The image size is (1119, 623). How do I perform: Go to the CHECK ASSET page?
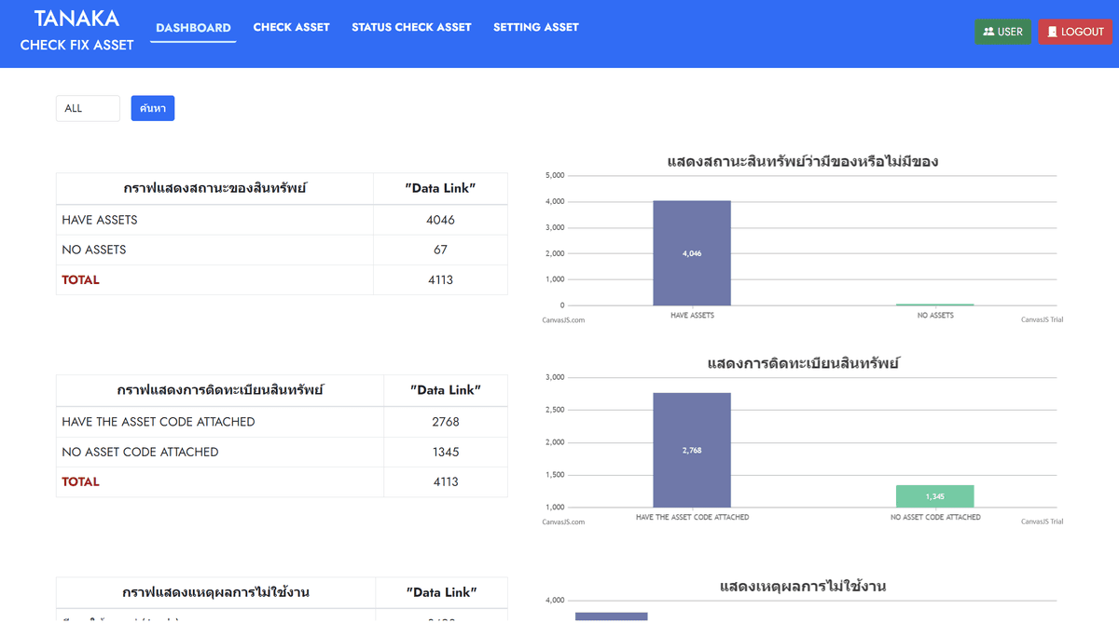click(x=291, y=27)
